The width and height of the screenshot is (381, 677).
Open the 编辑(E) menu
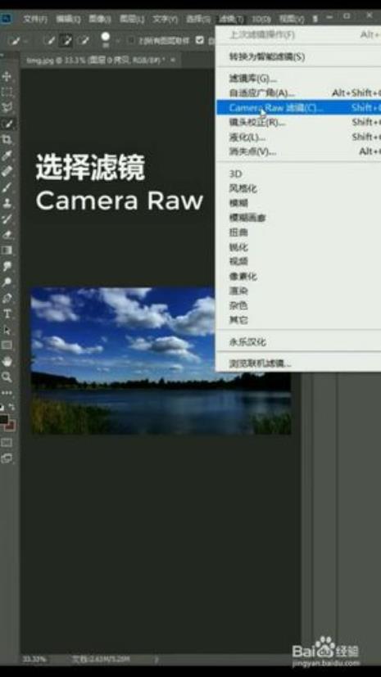pos(68,19)
